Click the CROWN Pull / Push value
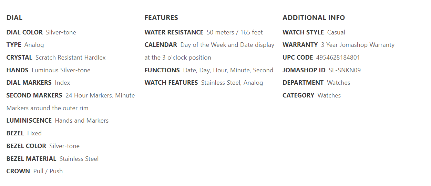This screenshot has height=186, width=431. point(48,171)
